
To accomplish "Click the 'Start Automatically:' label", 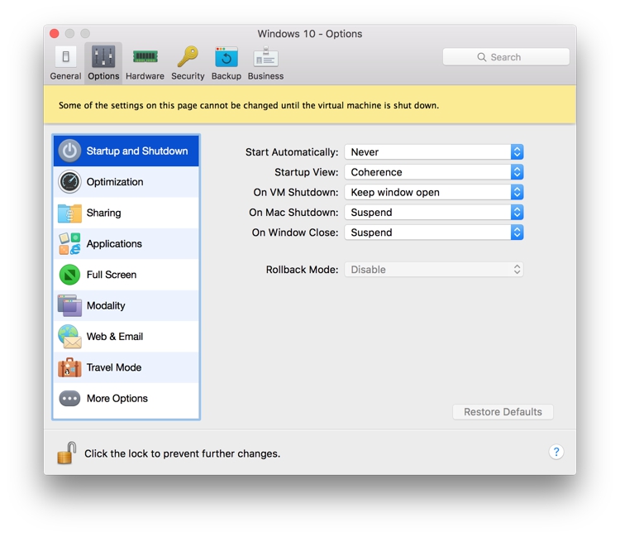I will pyautogui.click(x=292, y=152).
